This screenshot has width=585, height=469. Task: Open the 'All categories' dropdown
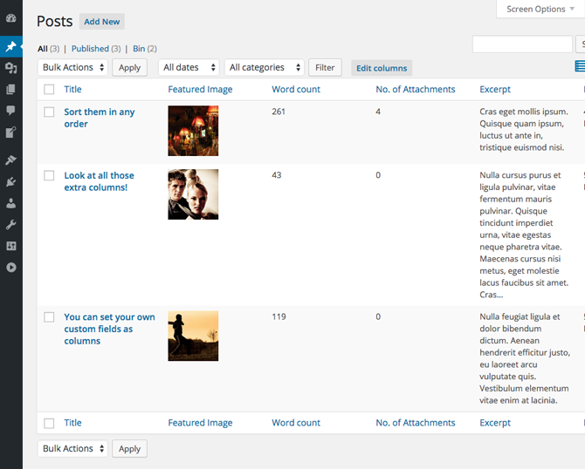point(264,67)
